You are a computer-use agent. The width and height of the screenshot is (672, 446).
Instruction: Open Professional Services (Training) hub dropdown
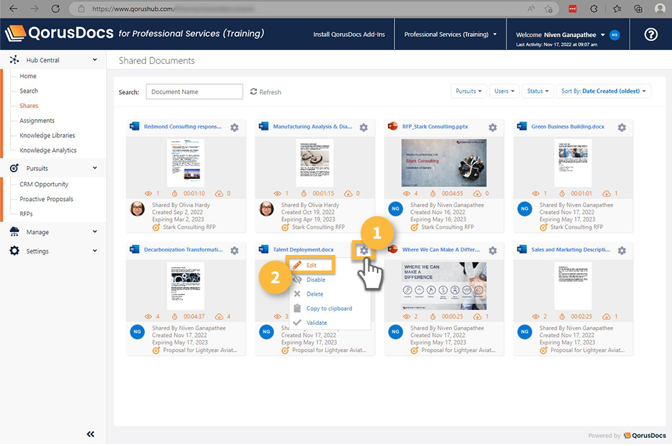(450, 34)
